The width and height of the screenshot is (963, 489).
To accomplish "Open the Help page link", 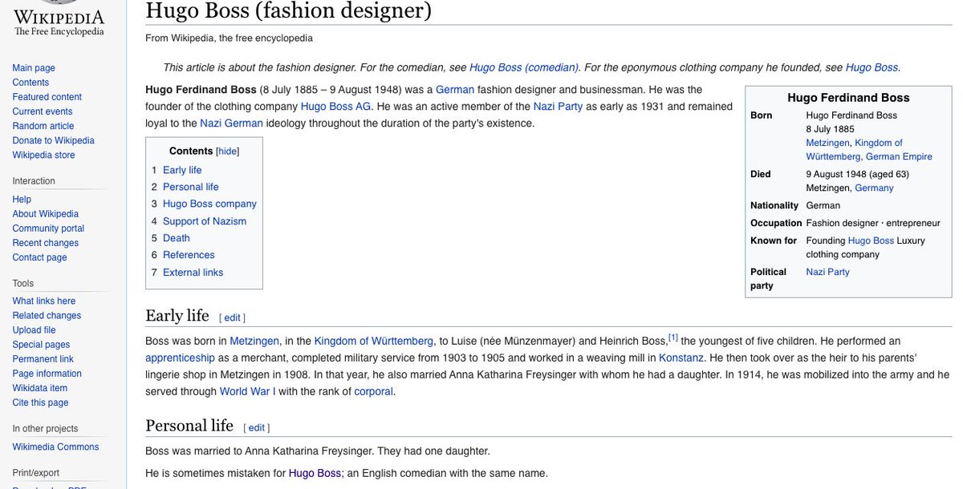I will click(22, 199).
